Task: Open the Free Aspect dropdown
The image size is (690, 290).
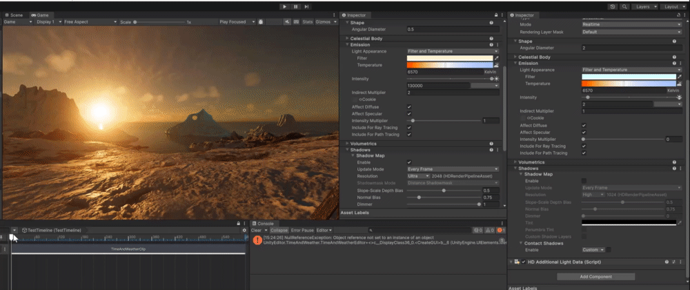Action: 90,21
